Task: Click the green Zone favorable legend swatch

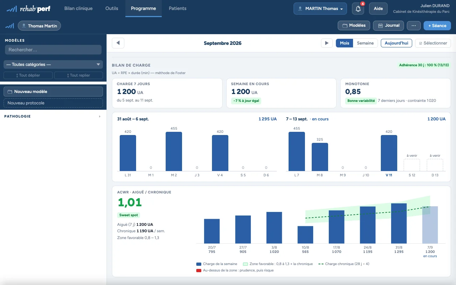Action: point(245,264)
